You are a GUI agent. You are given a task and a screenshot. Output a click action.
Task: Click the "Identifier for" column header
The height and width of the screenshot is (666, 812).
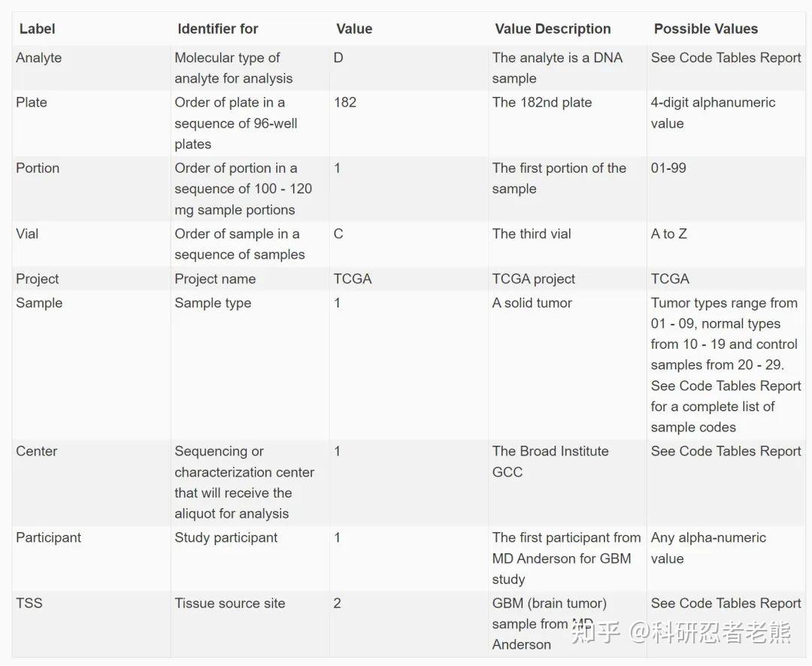tap(218, 29)
